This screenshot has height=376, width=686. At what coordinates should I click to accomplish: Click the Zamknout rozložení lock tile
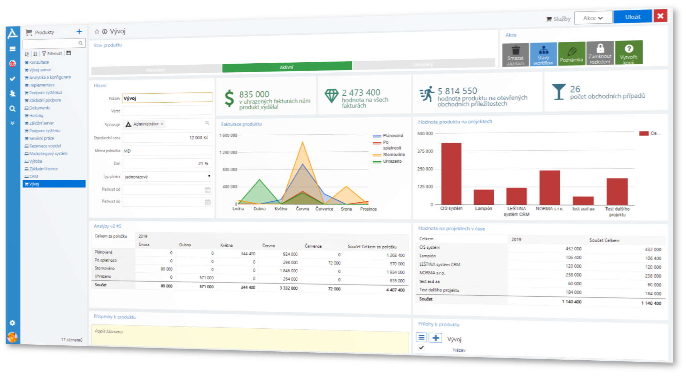[x=600, y=53]
